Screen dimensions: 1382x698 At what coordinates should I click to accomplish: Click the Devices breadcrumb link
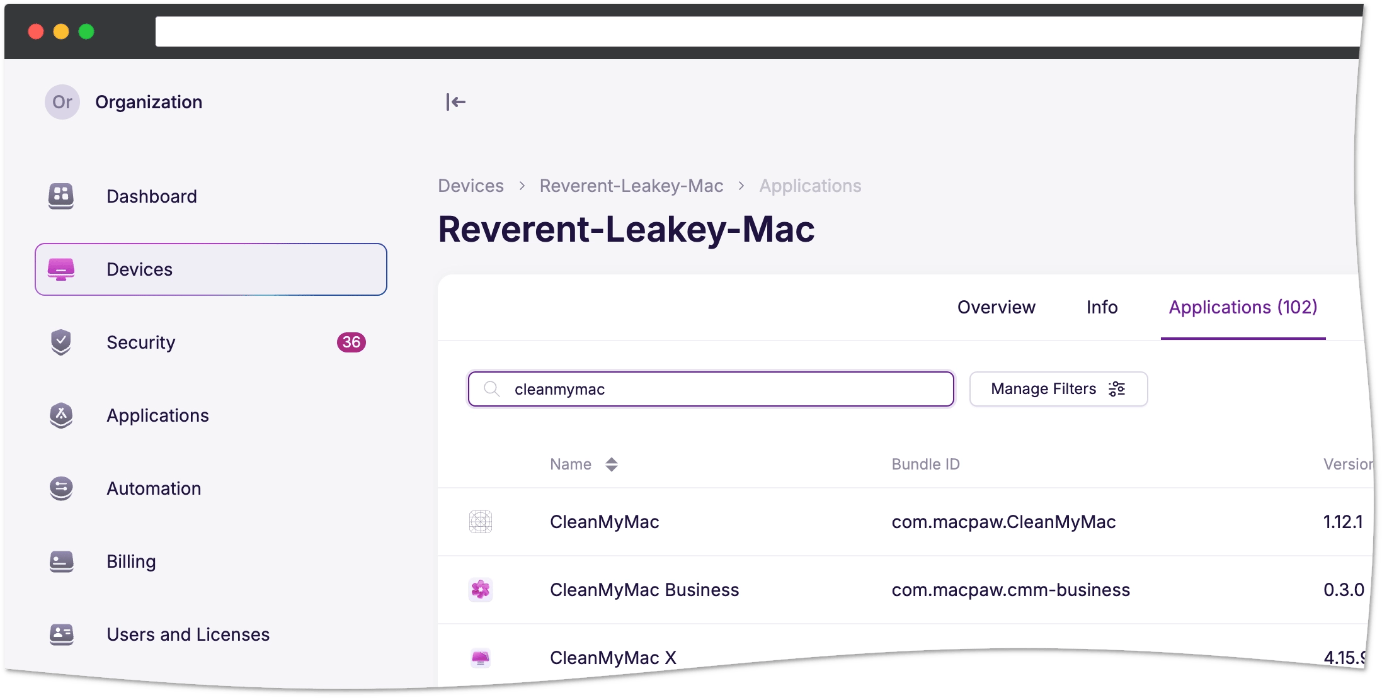tap(471, 186)
